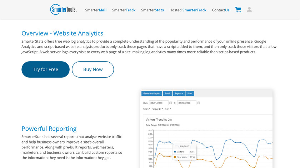
Task: Open the shopping cart icon
Action: pyautogui.click(x=238, y=10)
